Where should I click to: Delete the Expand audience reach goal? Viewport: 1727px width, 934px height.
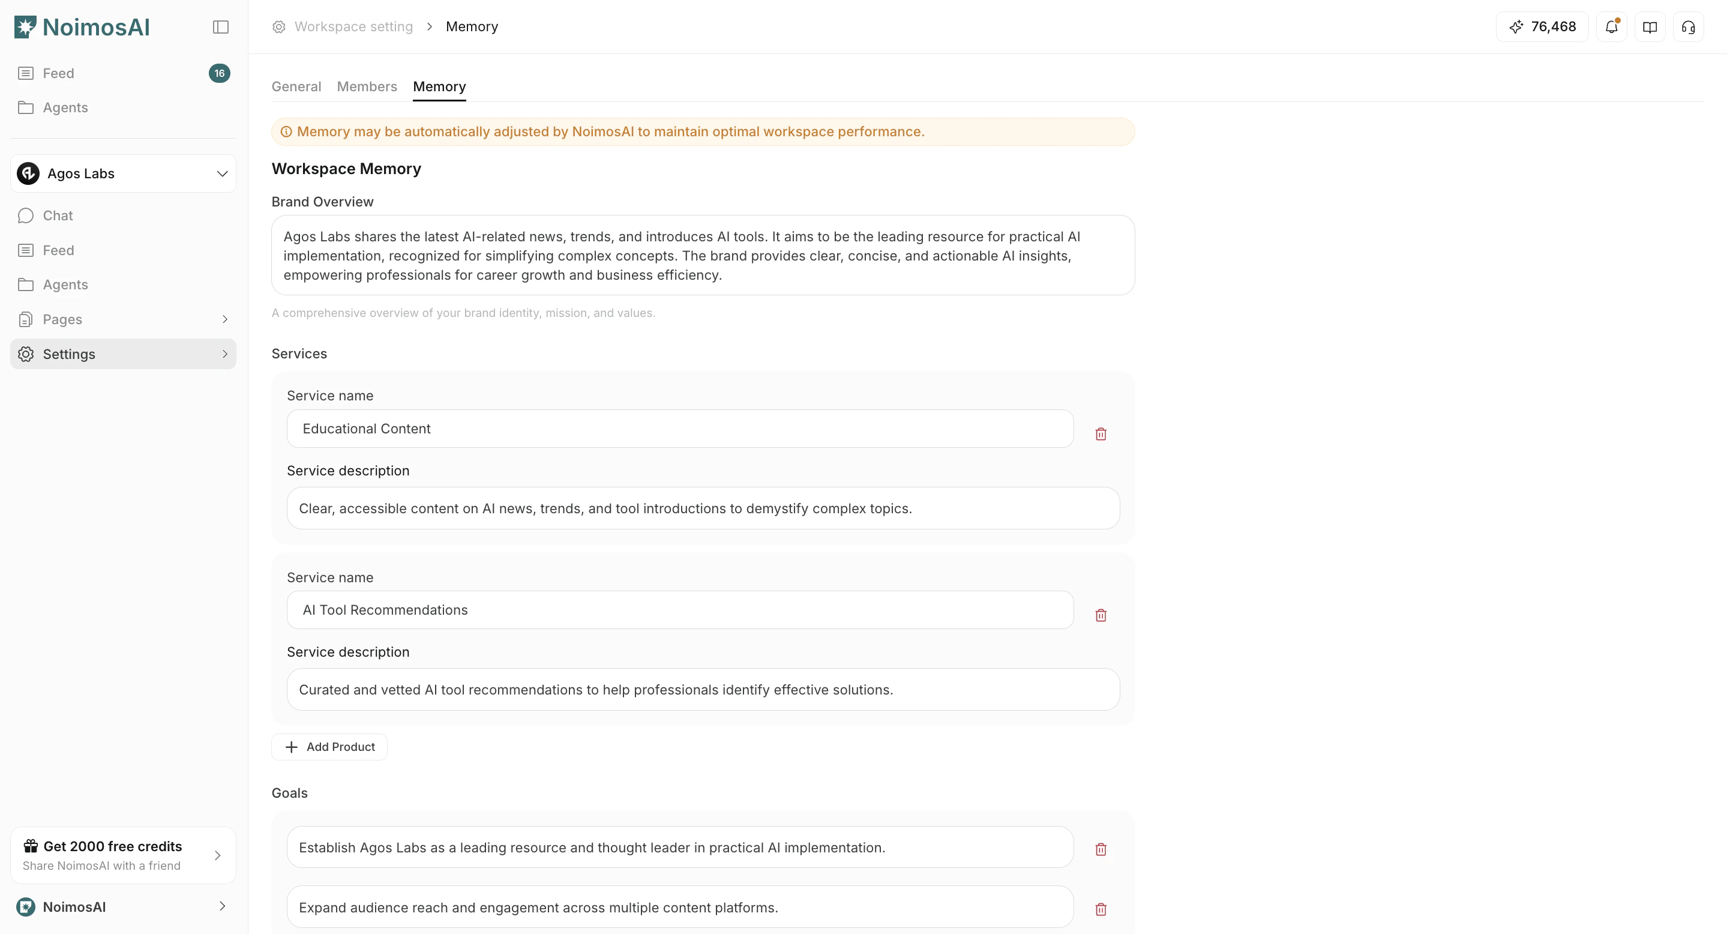(1101, 909)
